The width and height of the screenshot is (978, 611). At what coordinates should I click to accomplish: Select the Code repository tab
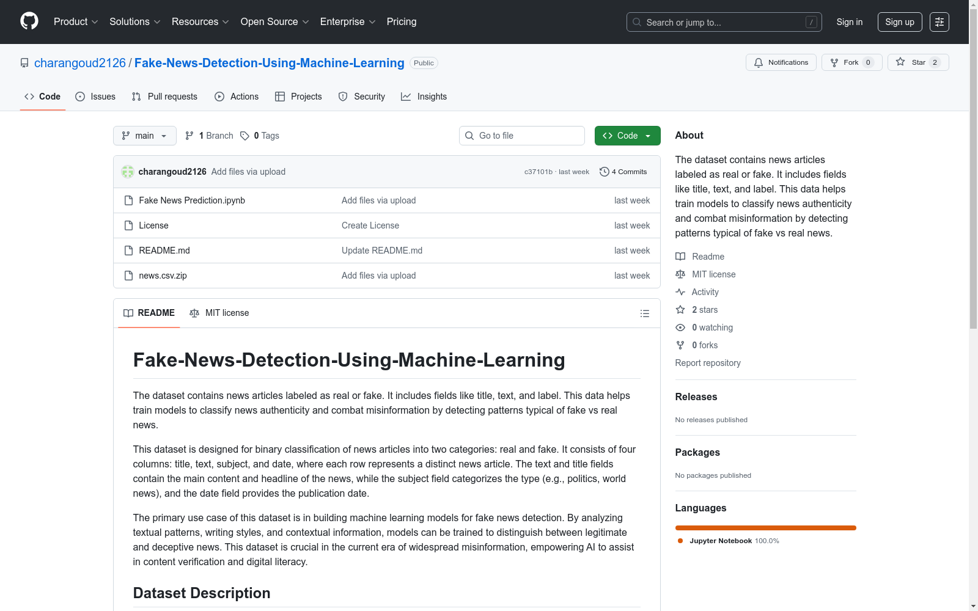pos(43,97)
